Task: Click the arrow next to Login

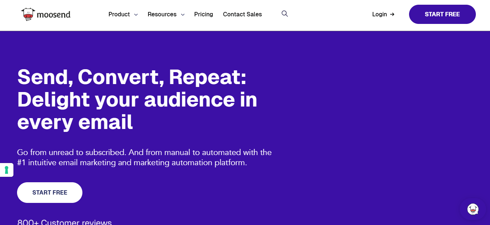Action: click(392, 14)
